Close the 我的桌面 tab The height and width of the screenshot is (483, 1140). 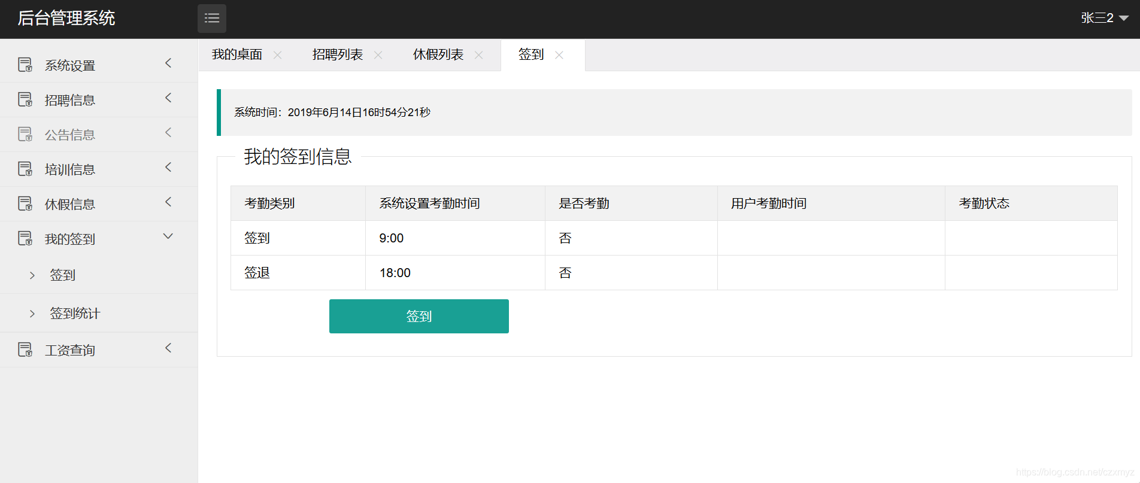(278, 55)
